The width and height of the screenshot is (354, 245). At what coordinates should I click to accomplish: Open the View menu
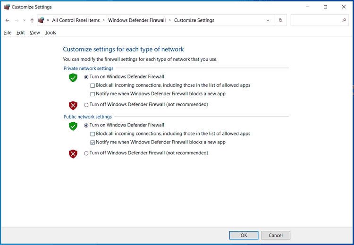(x=35, y=33)
